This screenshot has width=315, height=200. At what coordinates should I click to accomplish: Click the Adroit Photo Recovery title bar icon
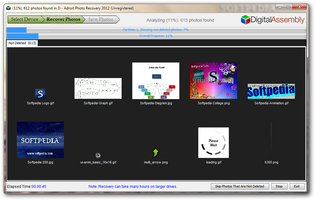9,8
